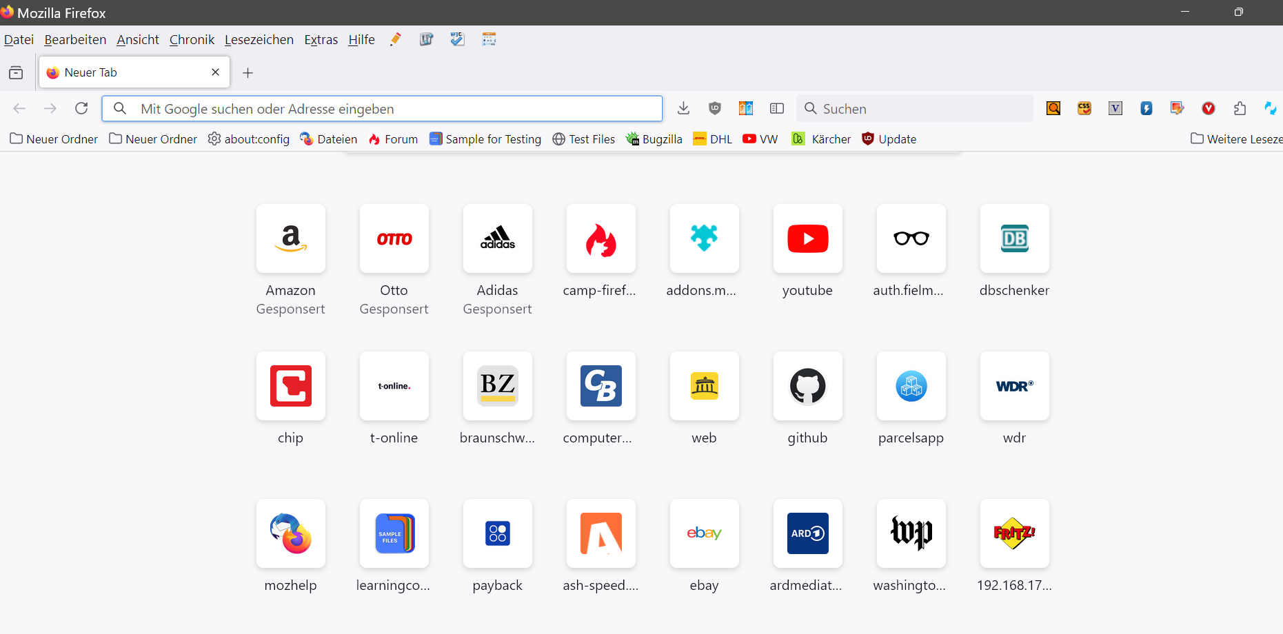Open the mozhelp shortcut tile
The height and width of the screenshot is (634, 1283).
[x=291, y=533]
